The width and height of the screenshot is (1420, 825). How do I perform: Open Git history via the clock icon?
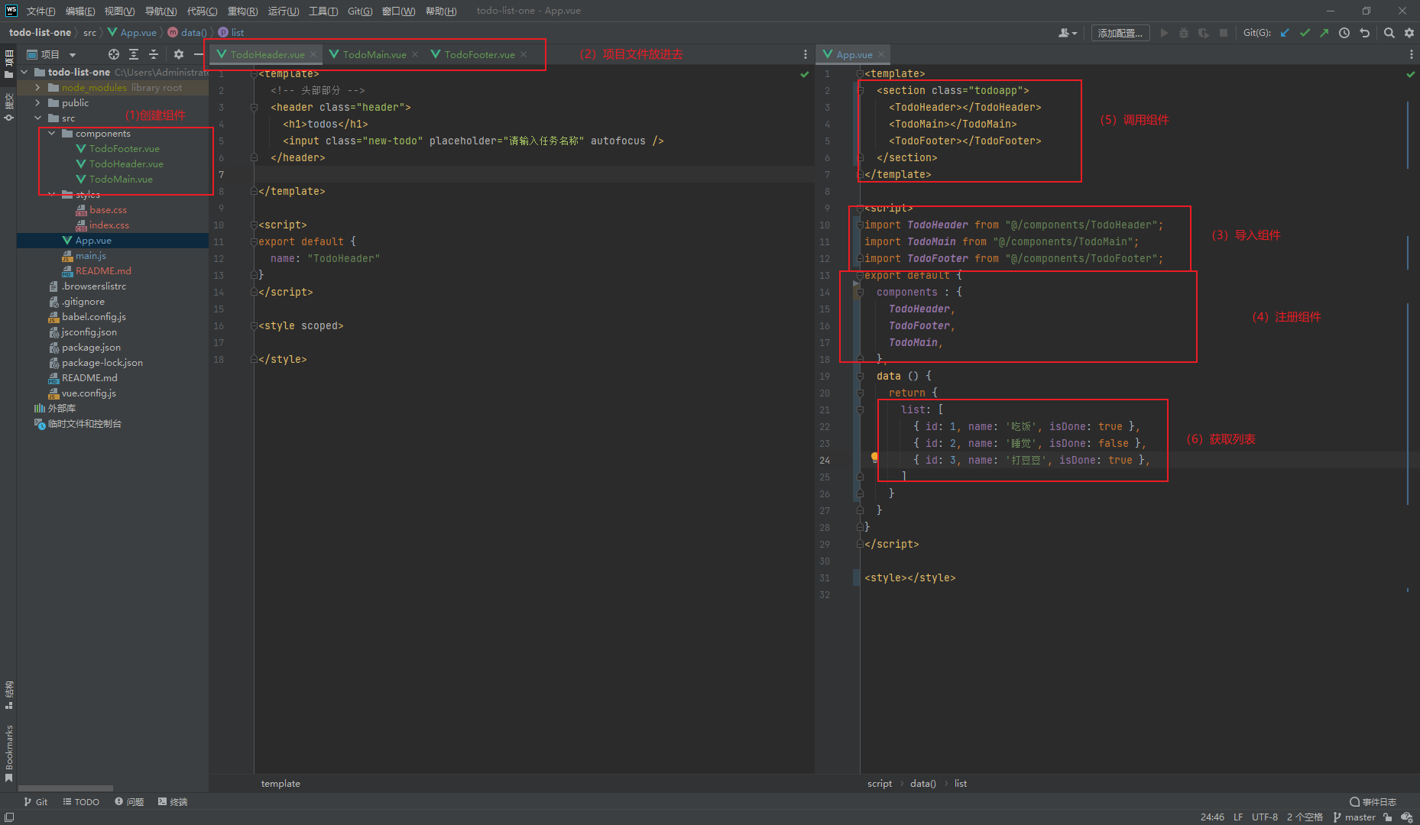pyautogui.click(x=1344, y=33)
